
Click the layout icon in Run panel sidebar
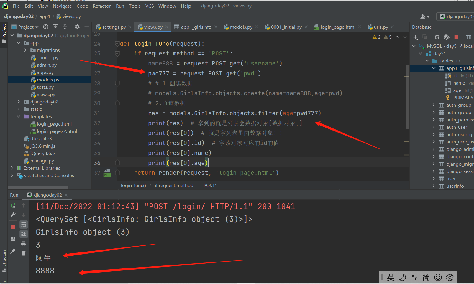(13, 239)
